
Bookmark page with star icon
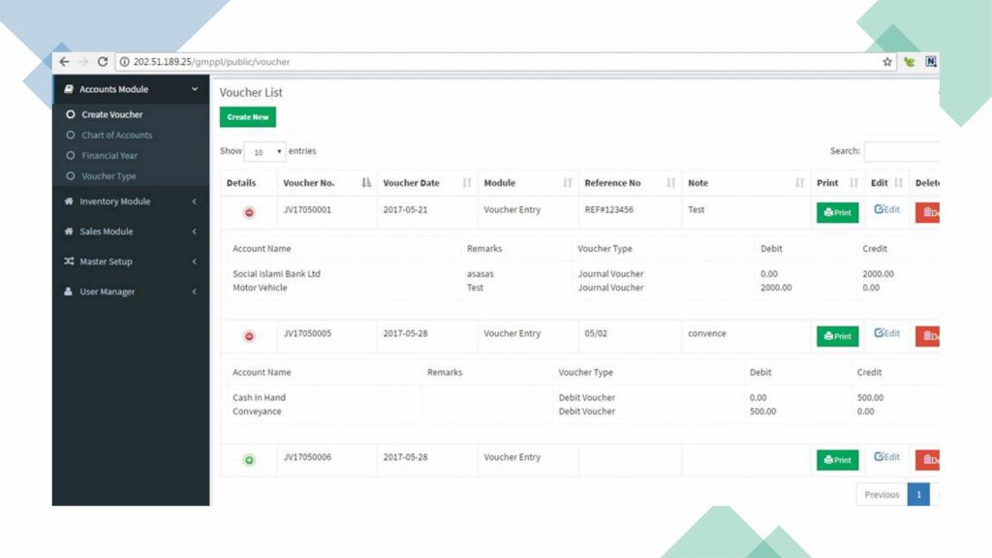(886, 62)
